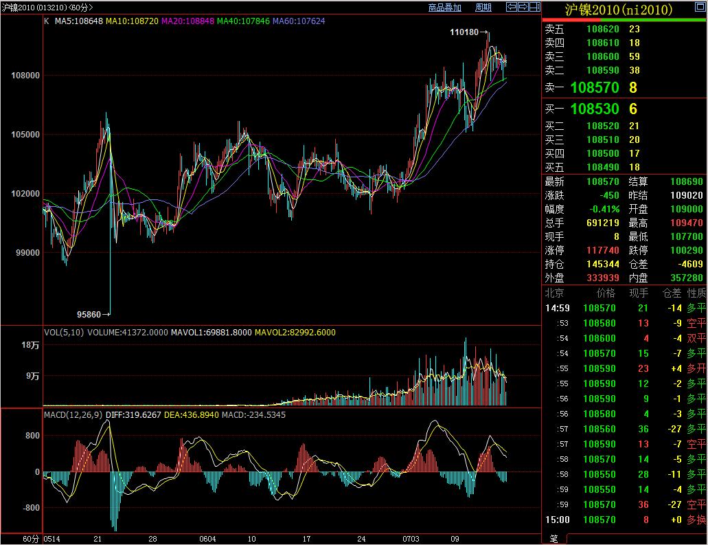Click the 昨结 value 109020

pyautogui.click(x=686, y=195)
